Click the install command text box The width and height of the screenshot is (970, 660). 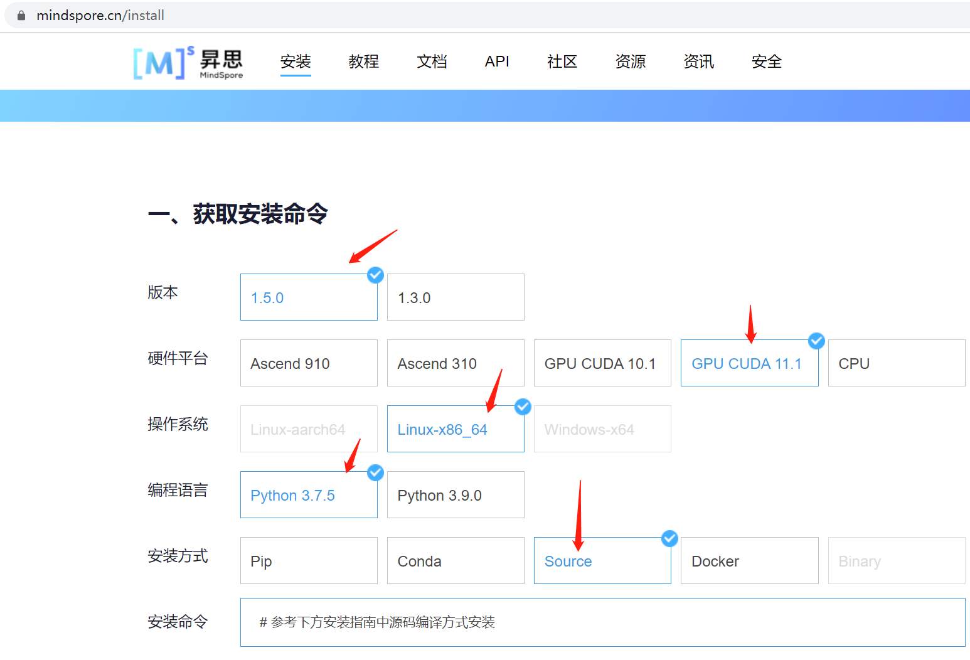(603, 622)
